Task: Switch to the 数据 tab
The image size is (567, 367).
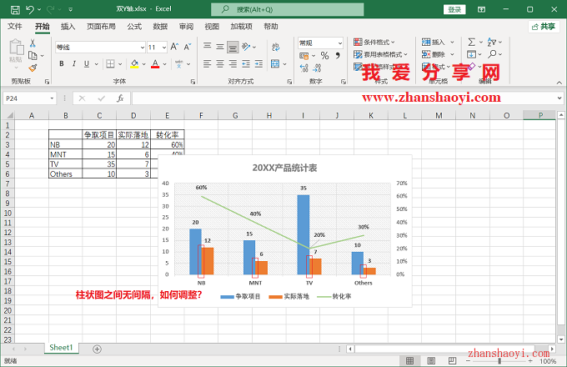Action: tap(160, 27)
